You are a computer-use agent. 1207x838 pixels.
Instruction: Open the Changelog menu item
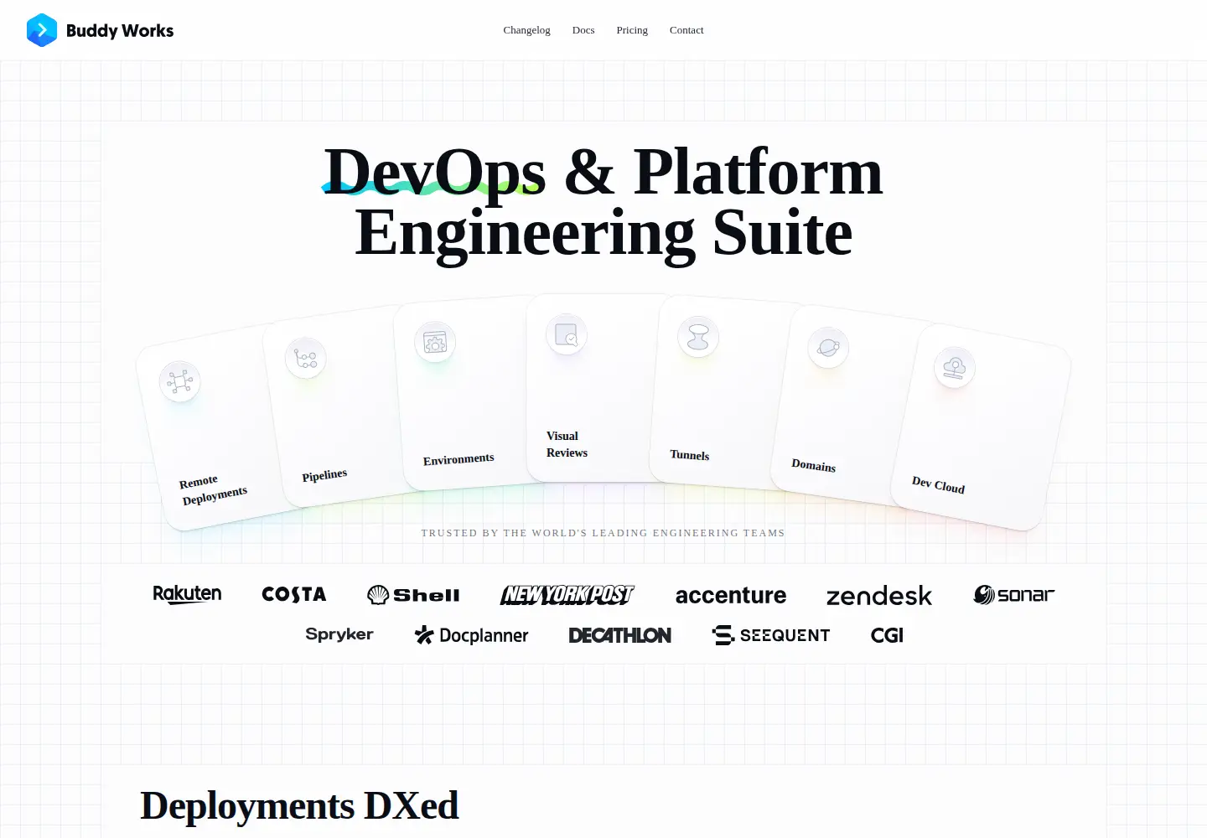pyautogui.click(x=526, y=30)
